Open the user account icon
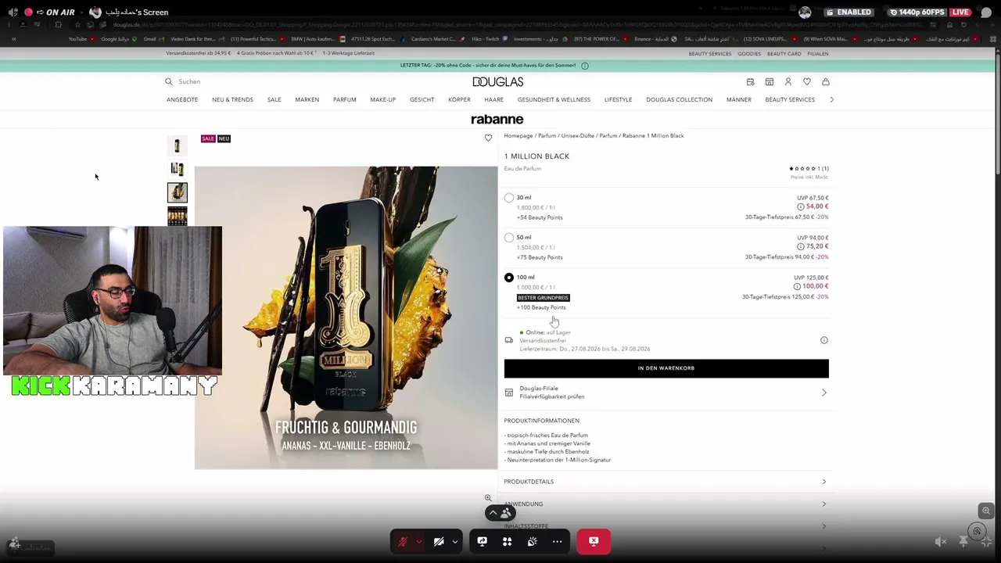Viewport: 1001px width, 563px height. tap(788, 81)
